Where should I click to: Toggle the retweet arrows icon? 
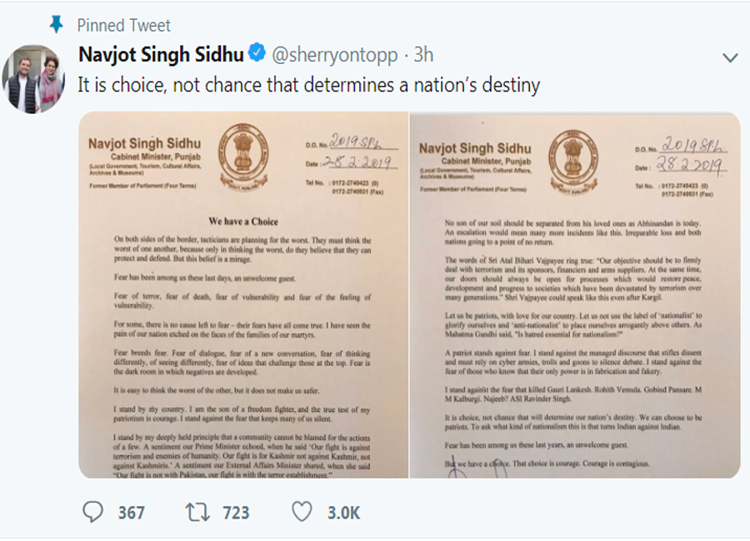pyautogui.click(x=198, y=512)
